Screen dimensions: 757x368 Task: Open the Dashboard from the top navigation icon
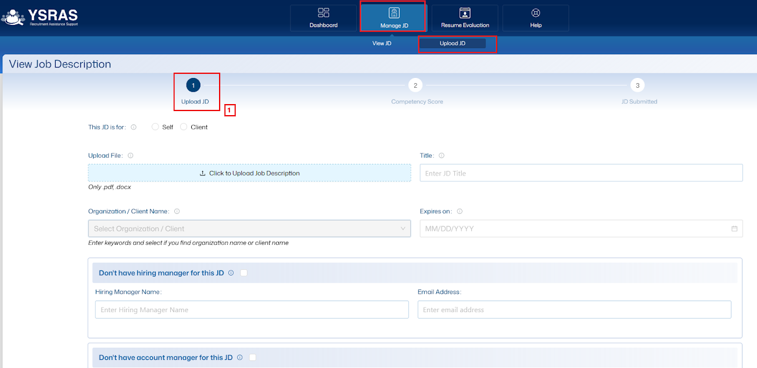(x=323, y=17)
